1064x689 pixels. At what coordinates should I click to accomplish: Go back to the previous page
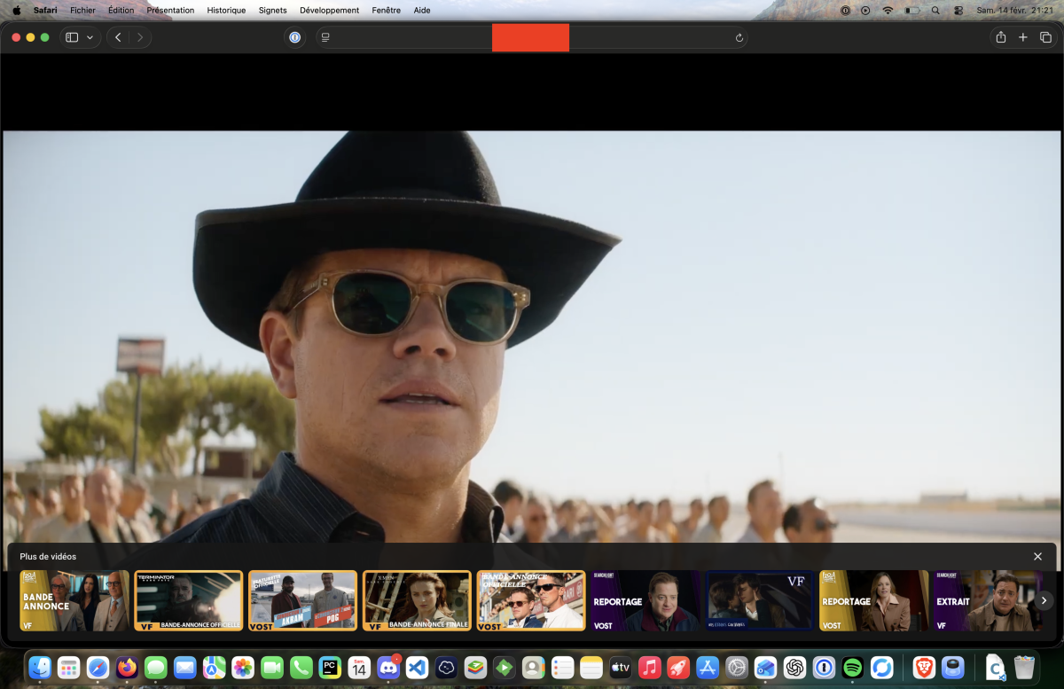coord(119,37)
